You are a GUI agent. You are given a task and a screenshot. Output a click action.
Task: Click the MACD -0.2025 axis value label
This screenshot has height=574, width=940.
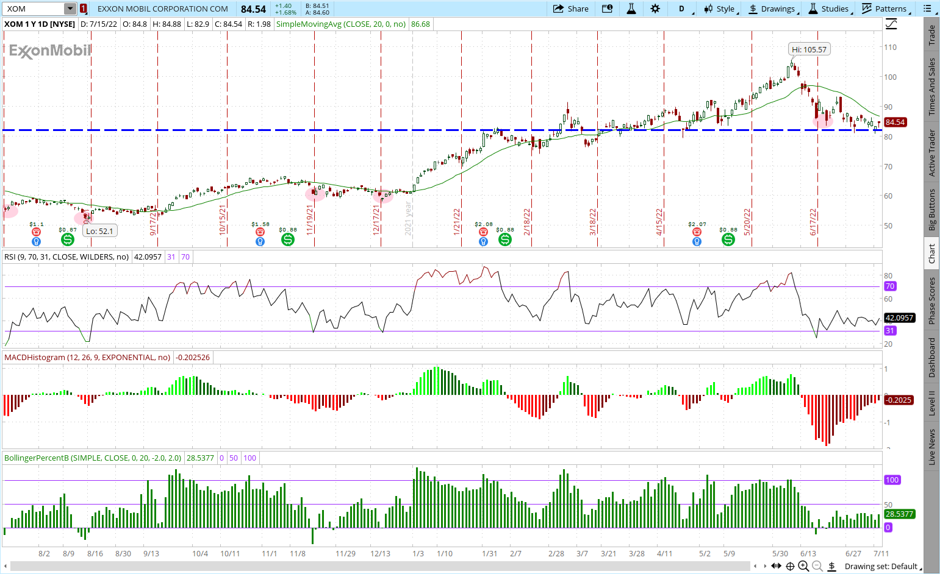(899, 400)
